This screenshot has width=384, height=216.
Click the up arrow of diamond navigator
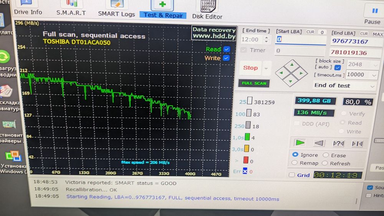pyautogui.click(x=292, y=65)
